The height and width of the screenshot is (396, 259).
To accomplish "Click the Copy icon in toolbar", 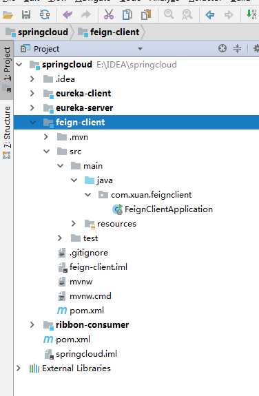I will coord(127,15).
